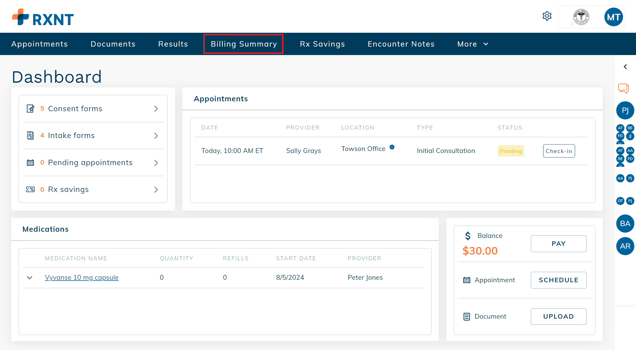Click the MT user avatar
636x350 pixels.
click(x=613, y=17)
